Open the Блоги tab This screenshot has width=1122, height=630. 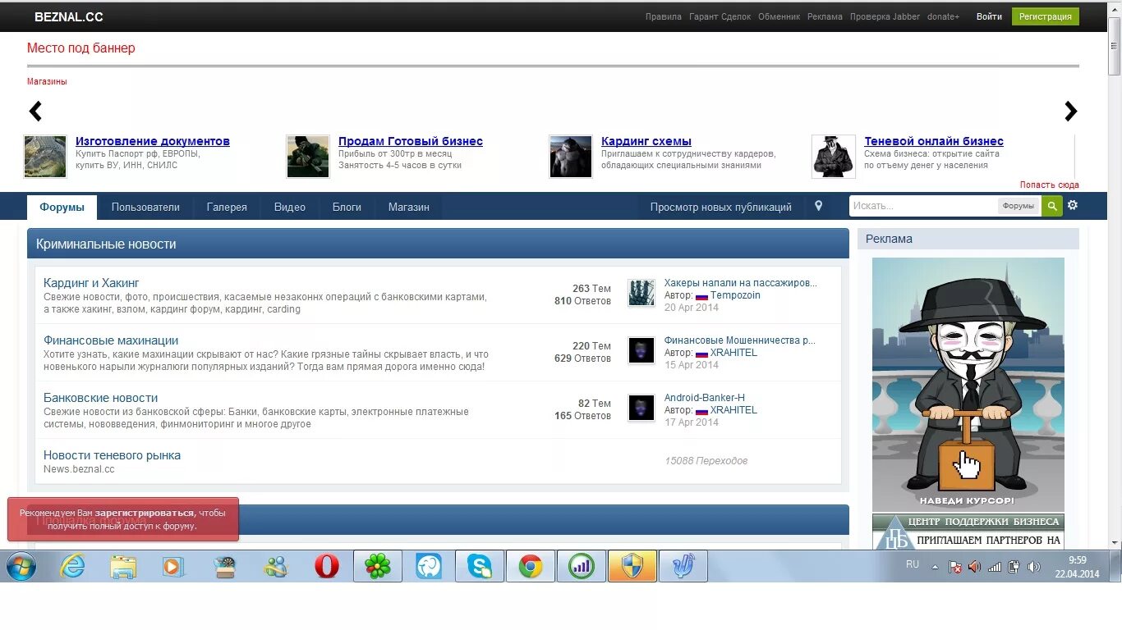pos(347,207)
